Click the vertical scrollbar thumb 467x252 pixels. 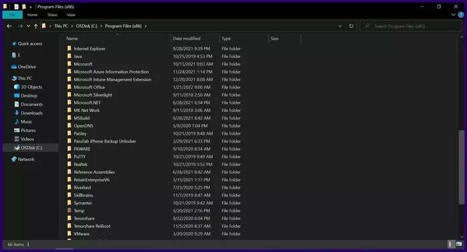coord(462,167)
